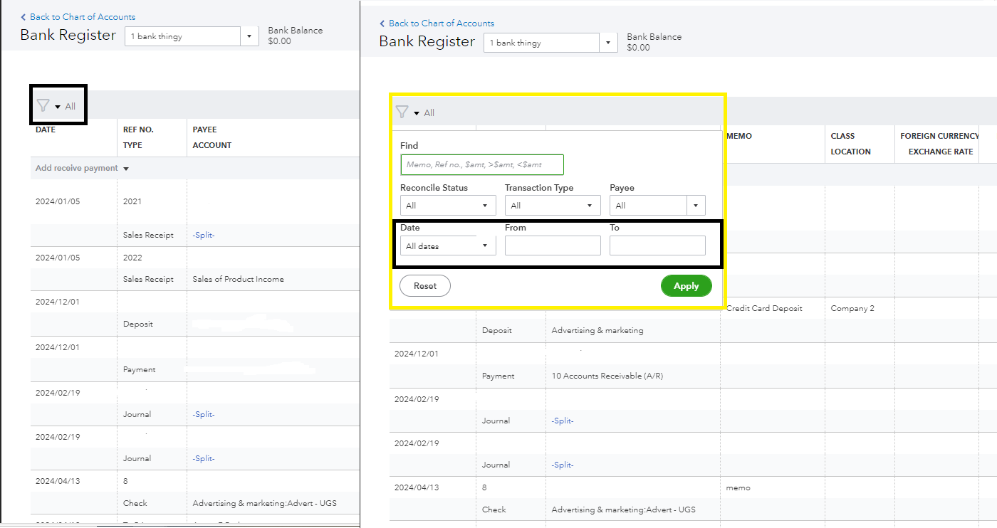997x528 pixels.
Task: Expand the Payee filter combo box
Action: 696,206
